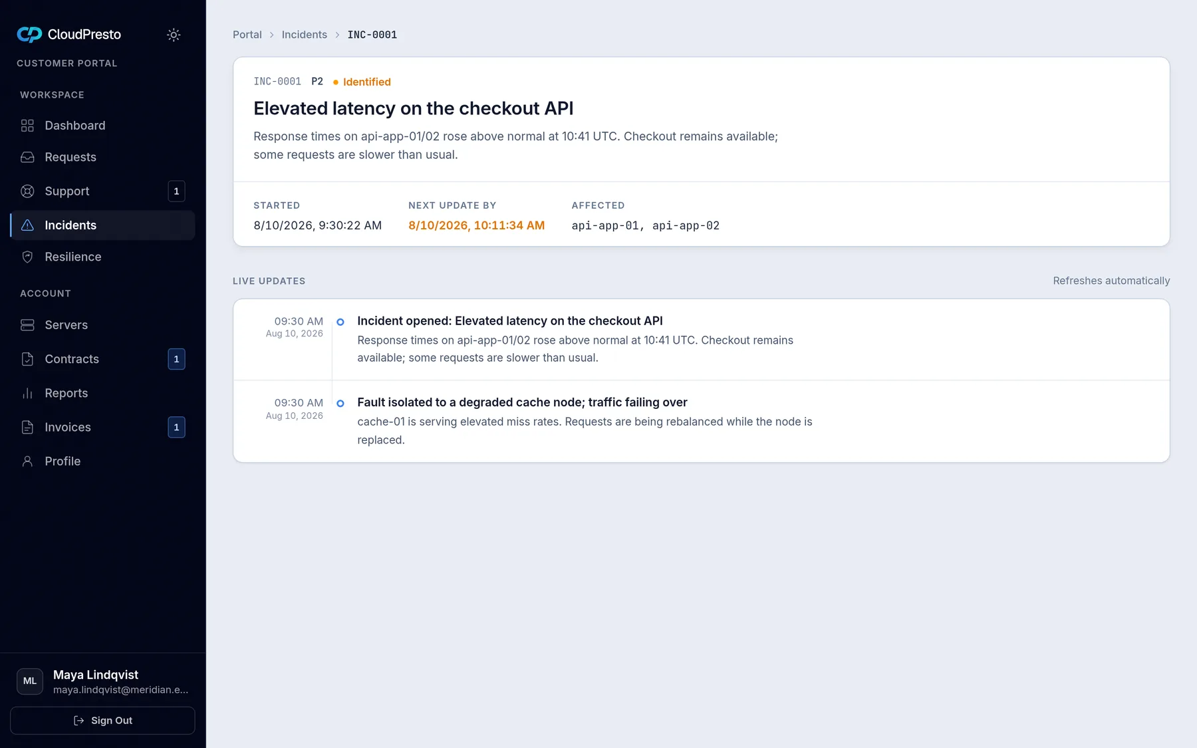The height and width of the screenshot is (748, 1197).
Task: Click the CloudPresto logo icon
Action: tap(29, 35)
